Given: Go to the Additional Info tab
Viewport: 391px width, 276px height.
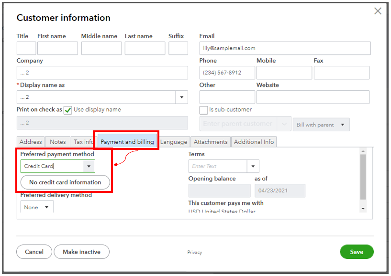Looking at the screenshot, I should pos(254,142).
